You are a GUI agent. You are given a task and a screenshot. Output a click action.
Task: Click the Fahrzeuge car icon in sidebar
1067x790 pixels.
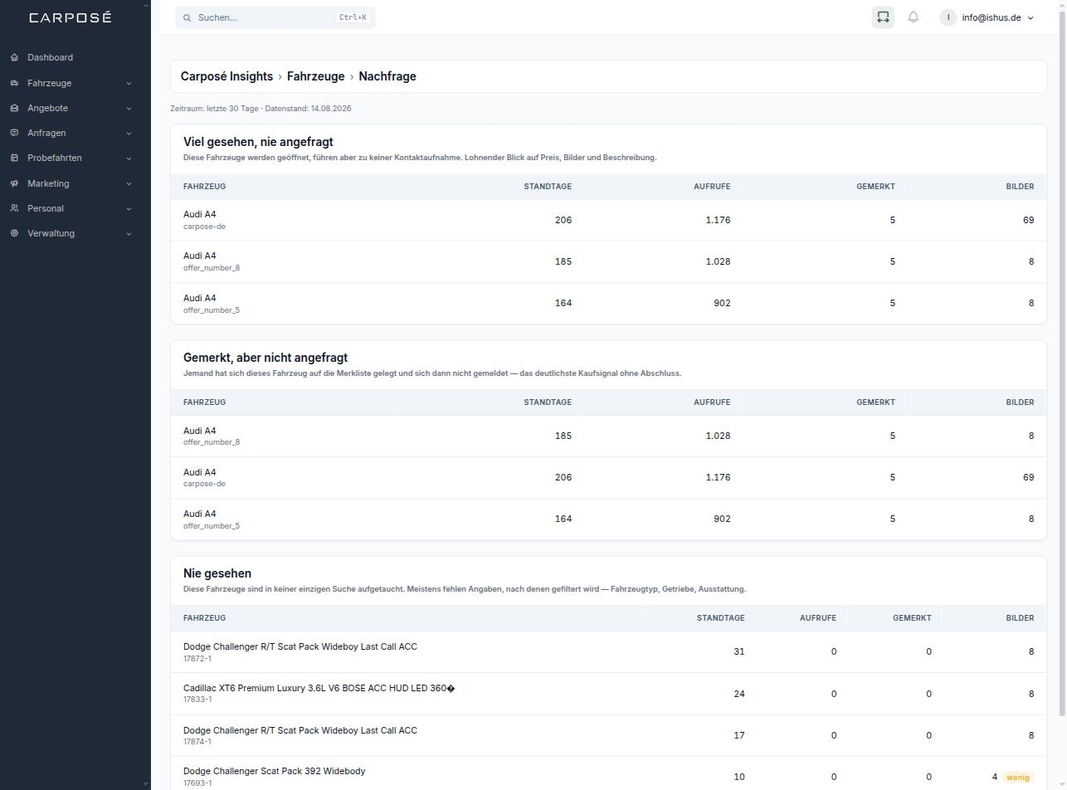tap(15, 83)
